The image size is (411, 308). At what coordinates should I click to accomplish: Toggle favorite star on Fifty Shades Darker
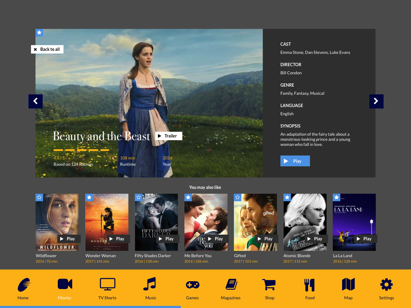pyautogui.click(x=138, y=197)
